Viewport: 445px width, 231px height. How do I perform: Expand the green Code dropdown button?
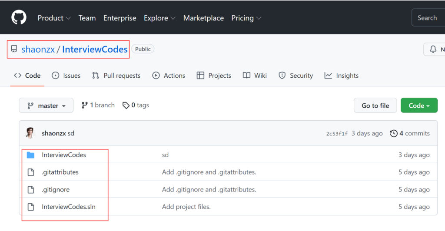418,106
